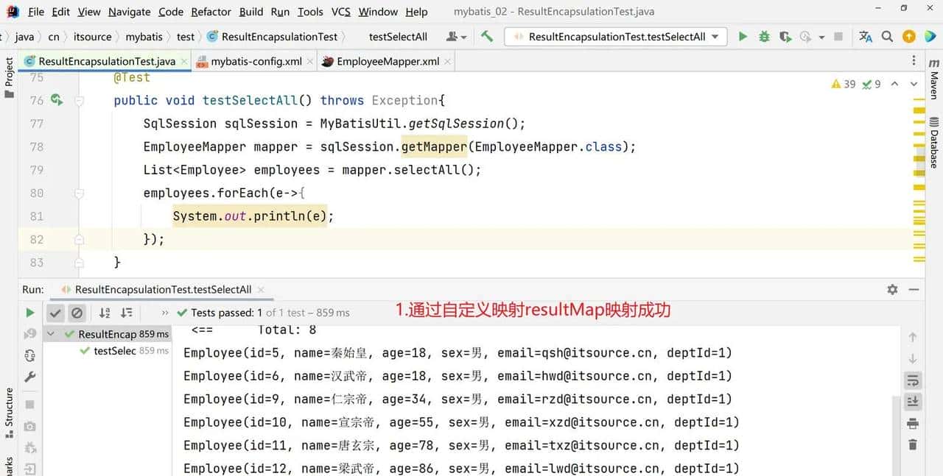Viewport: 943px width, 476px height.
Task: Click the Translate icon in the toolbar
Action: coord(864,35)
